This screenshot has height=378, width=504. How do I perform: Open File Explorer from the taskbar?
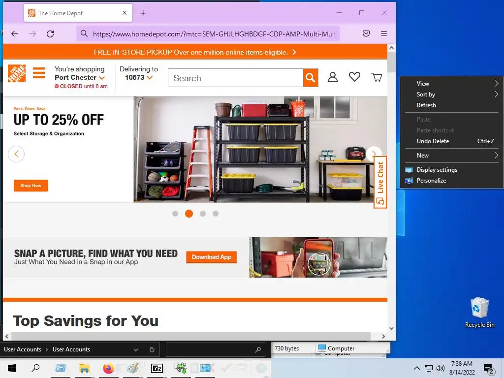pyautogui.click(x=85, y=368)
